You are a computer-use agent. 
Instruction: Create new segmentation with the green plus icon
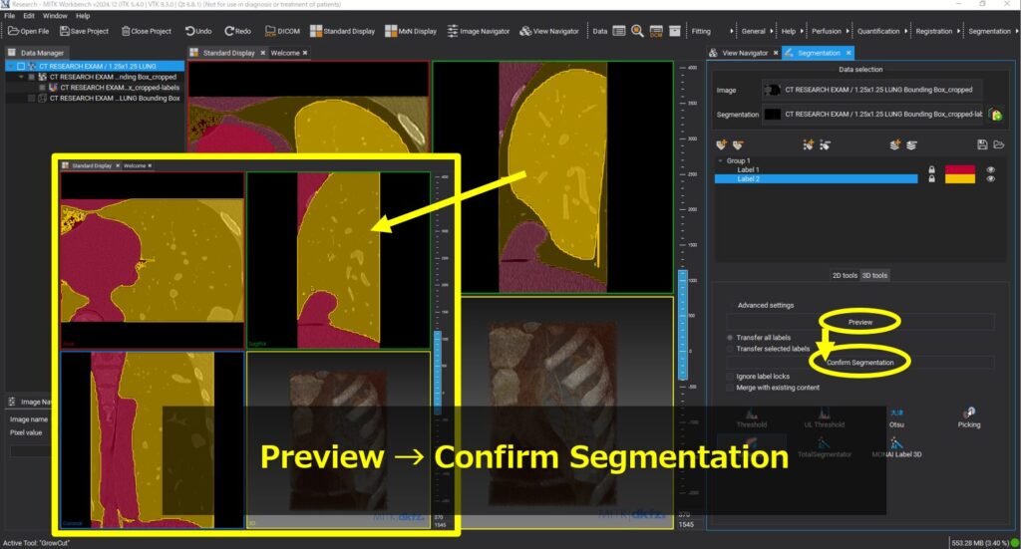click(995, 115)
